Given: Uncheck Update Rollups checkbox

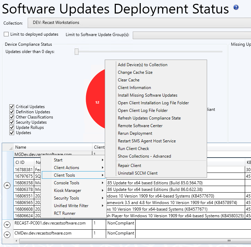Looking at the screenshot, I should [x=12, y=127].
